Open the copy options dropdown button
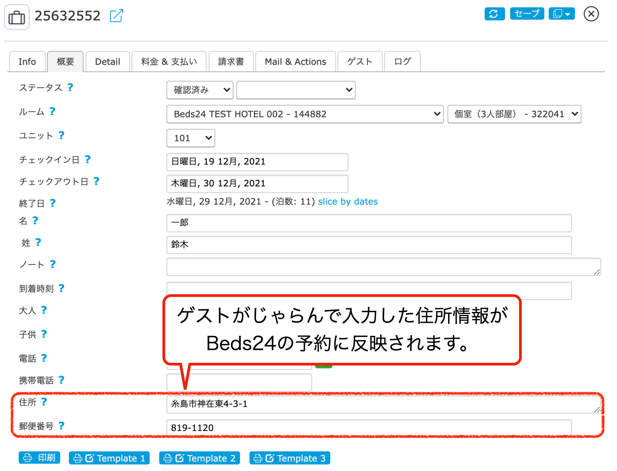Image resolution: width=617 pixels, height=471 pixels. coord(561,14)
